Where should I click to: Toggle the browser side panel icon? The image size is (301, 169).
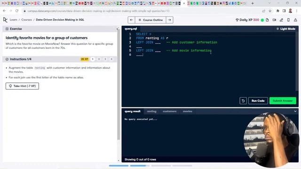click(284, 11)
